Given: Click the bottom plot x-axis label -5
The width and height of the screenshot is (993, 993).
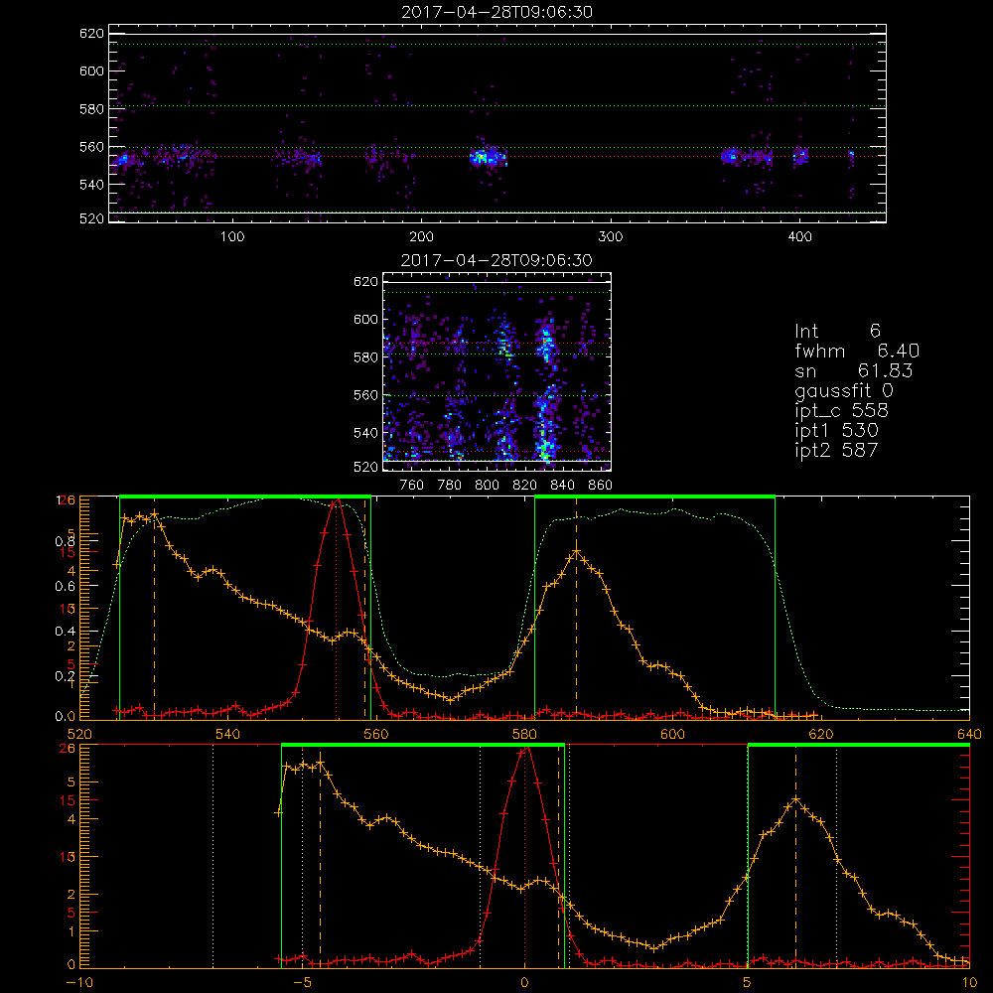Looking at the screenshot, I should pyautogui.click(x=302, y=982).
